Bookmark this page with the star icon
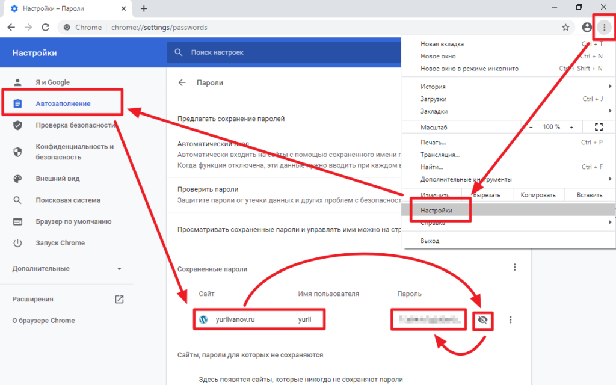616x385 pixels. [565, 28]
